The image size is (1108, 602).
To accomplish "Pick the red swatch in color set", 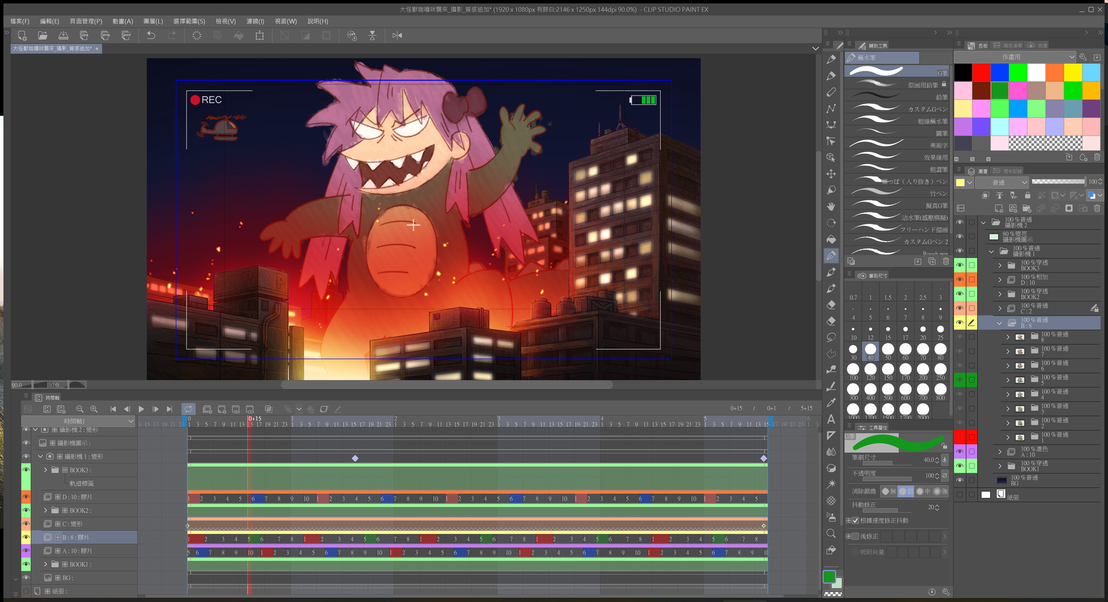I will [981, 72].
